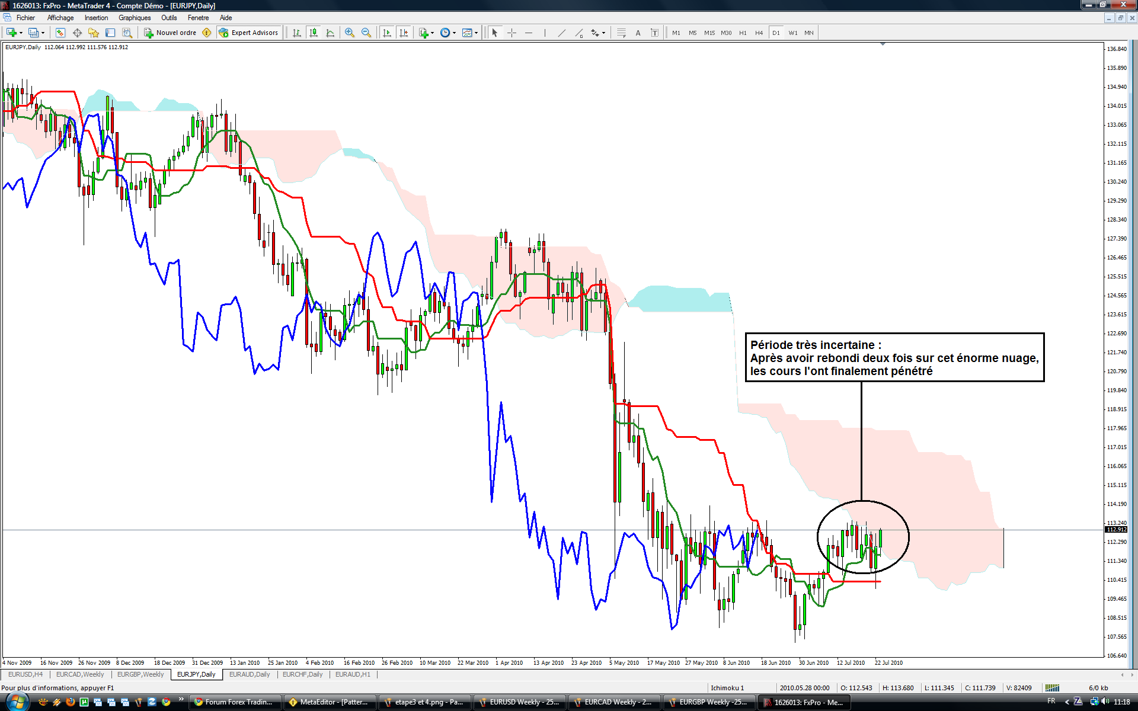
Task: Expand the new chart dropdown arrow
Action: (21, 33)
